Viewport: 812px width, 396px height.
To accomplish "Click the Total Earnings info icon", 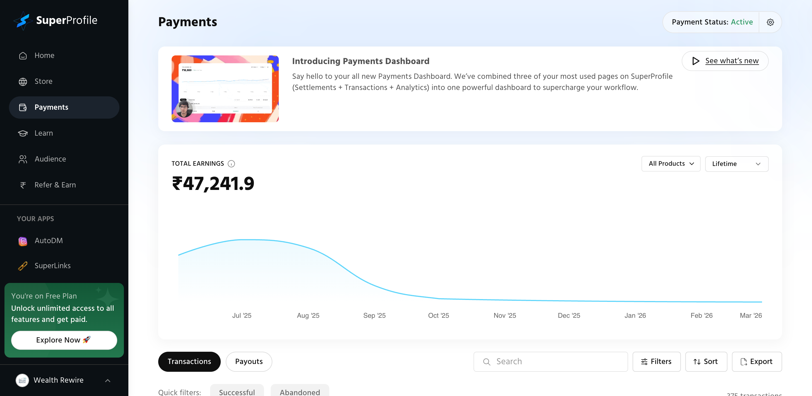I will click(x=231, y=164).
